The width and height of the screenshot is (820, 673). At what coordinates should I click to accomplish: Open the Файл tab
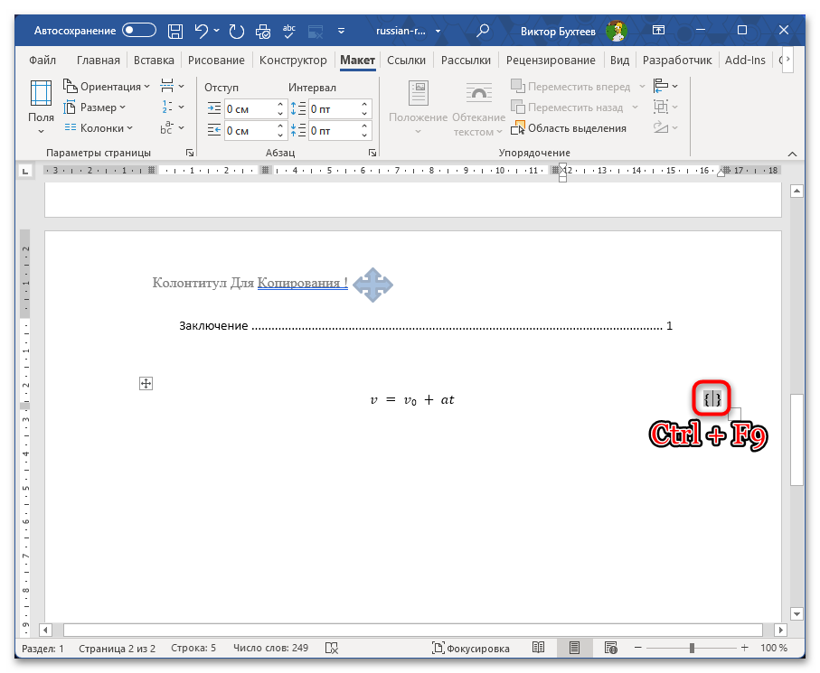[x=42, y=61]
